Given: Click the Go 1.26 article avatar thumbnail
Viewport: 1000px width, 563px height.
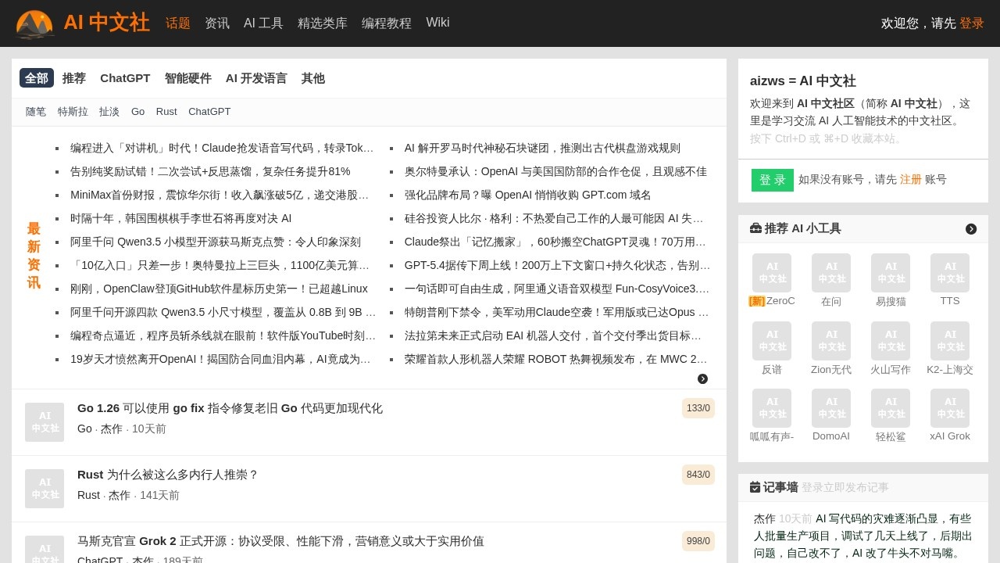Looking at the screenshot, I should coord(45,422).
